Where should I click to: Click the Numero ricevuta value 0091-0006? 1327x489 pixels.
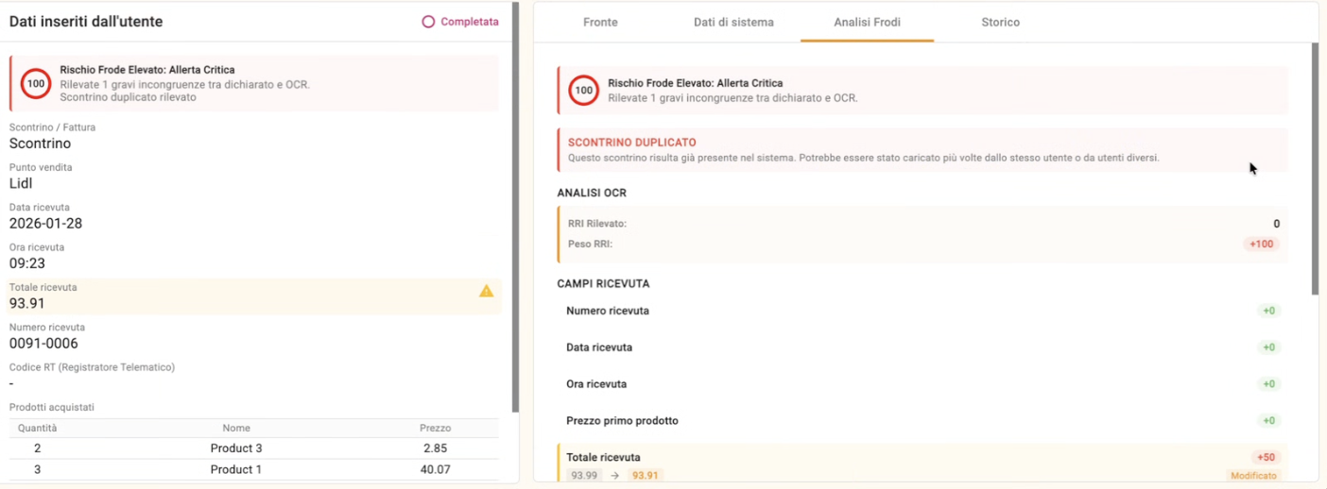pyautogui.click(x=43, y=344)
